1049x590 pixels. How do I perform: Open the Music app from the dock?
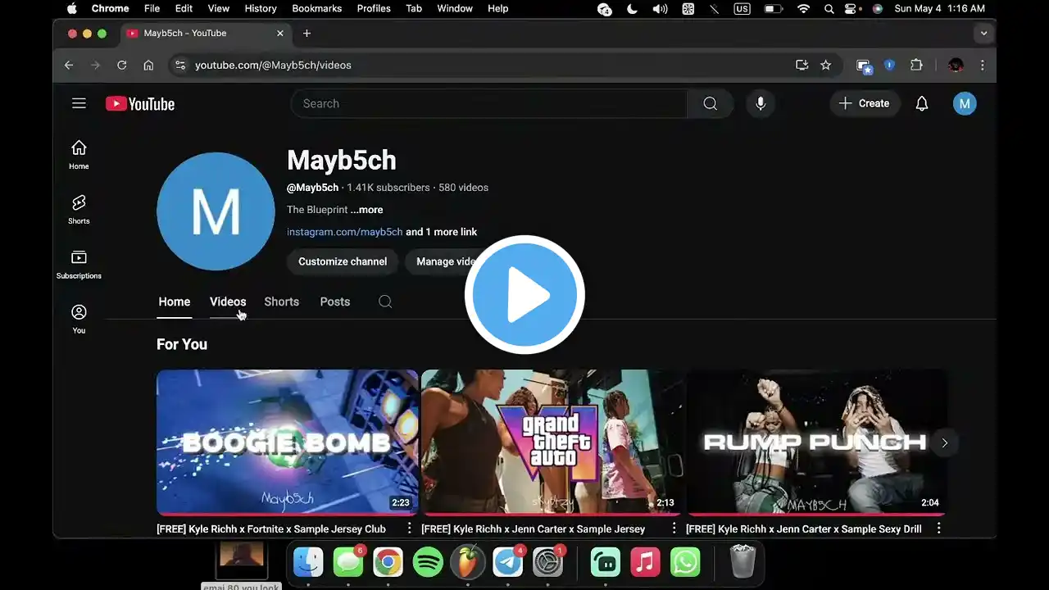click(646, 562)
